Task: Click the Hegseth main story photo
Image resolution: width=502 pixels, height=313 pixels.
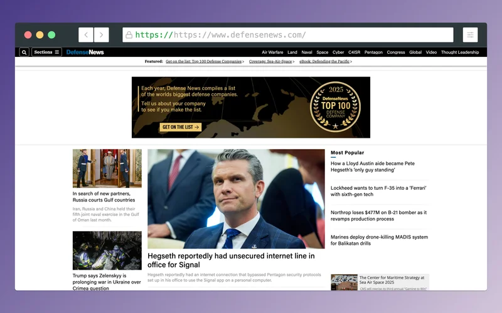Action: 236,198
